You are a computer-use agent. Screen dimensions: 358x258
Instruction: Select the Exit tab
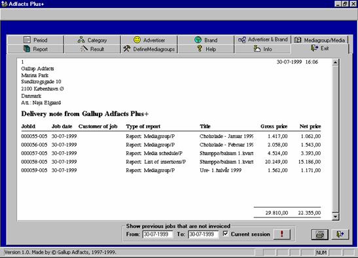point(320,48)
